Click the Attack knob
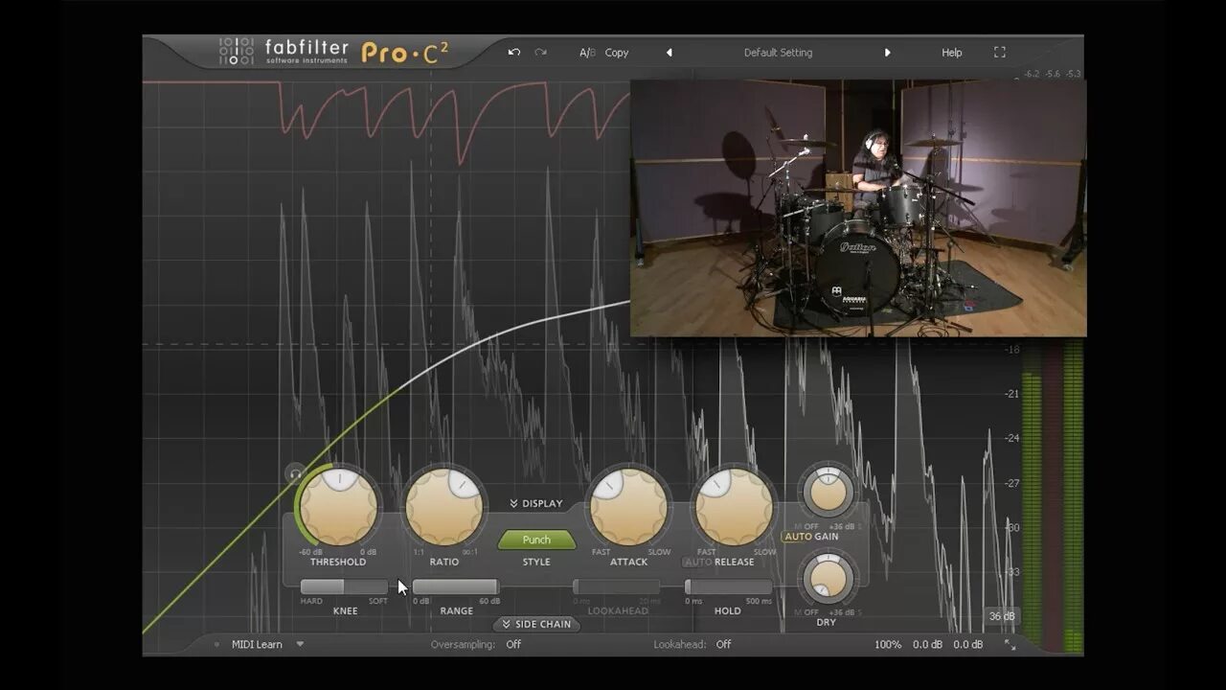Viewport: 1226px width, 690px height. [628, 506]
